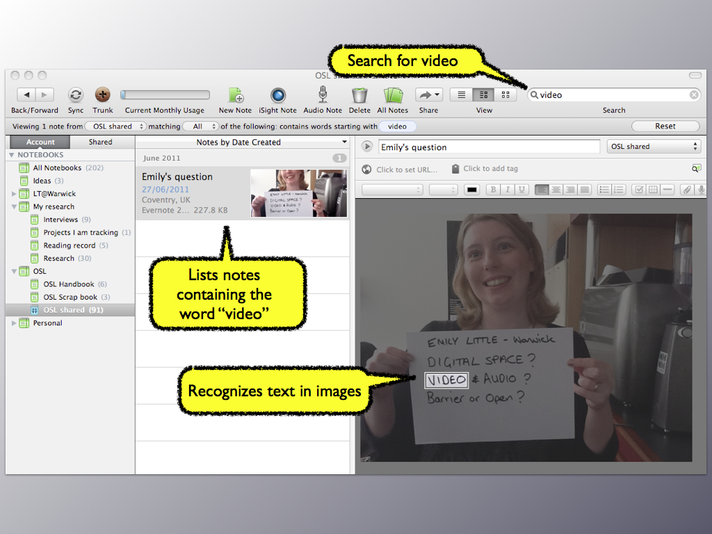Click the Delete trash can icon
Viewport: 712px width, 534px height.
pos(359,95)
